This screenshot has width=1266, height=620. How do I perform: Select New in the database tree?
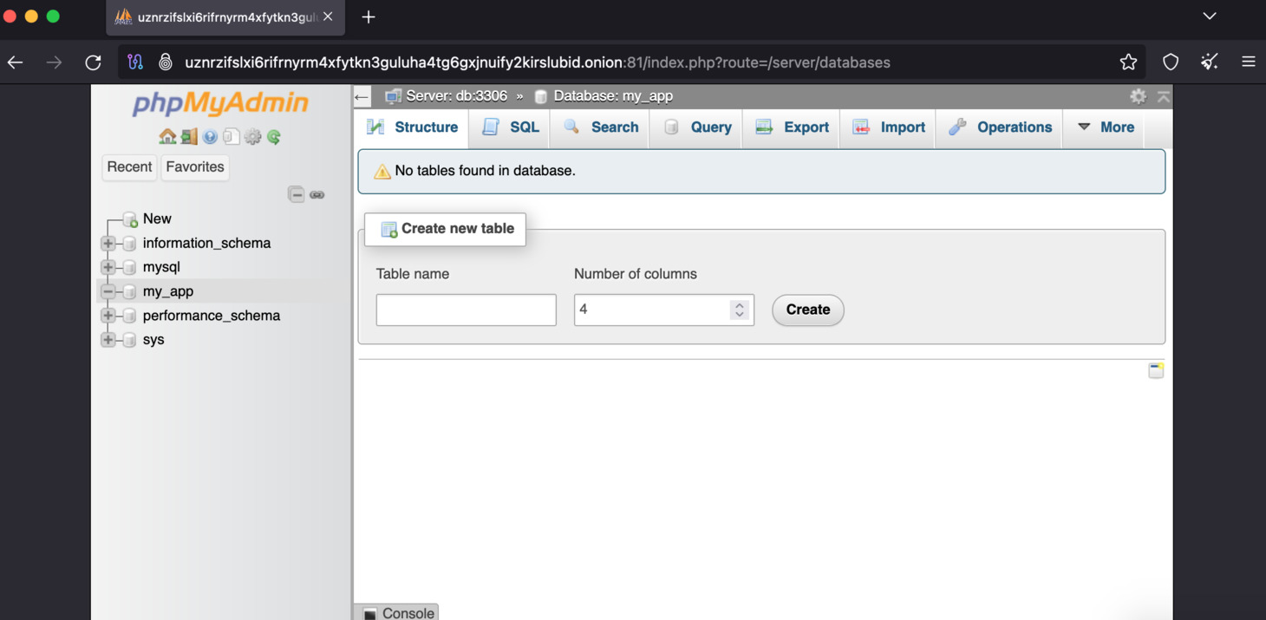[157, 219]
